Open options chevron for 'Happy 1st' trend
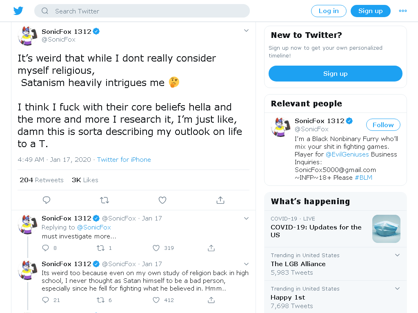The height and width of the screenshot is (313, 418). point(397,289)
